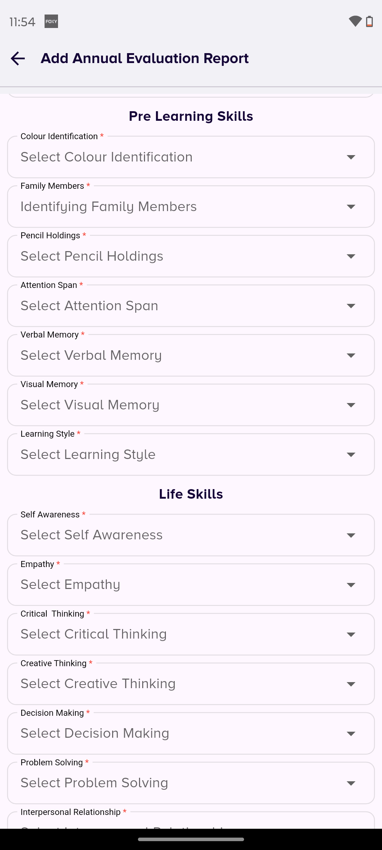Open the Colour Identification dropdown
This screenshot has width=382, height=850.
point(191,157)
